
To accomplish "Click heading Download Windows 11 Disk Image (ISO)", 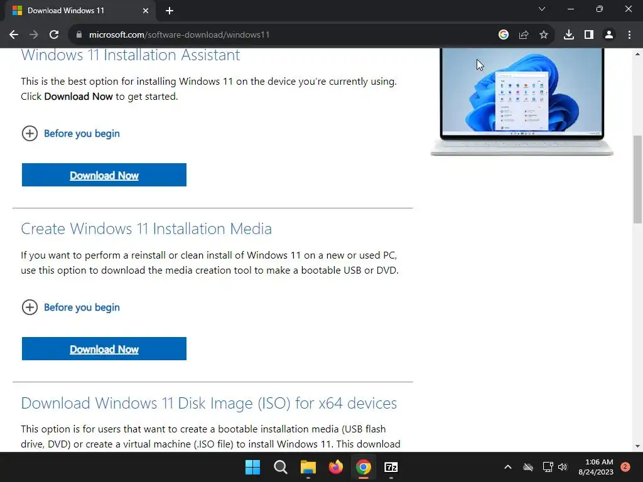I will (x=208, y=404).
